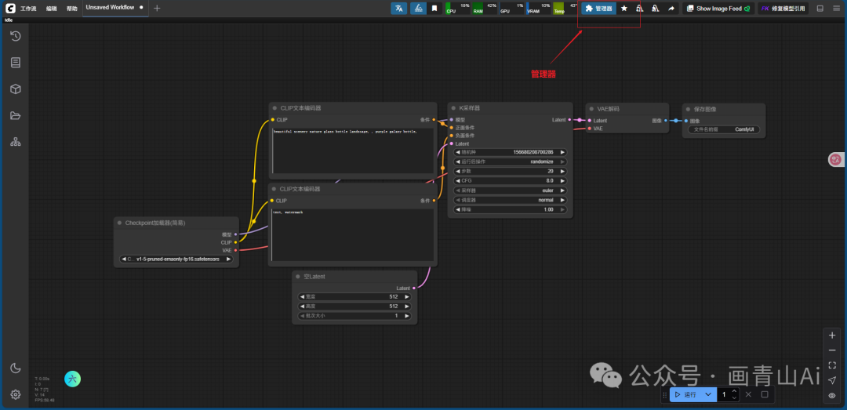Add a new workflow tab with plus

point(157,8)
